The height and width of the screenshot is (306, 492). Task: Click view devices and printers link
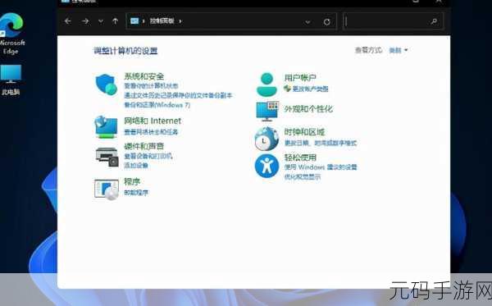point(148,157)
